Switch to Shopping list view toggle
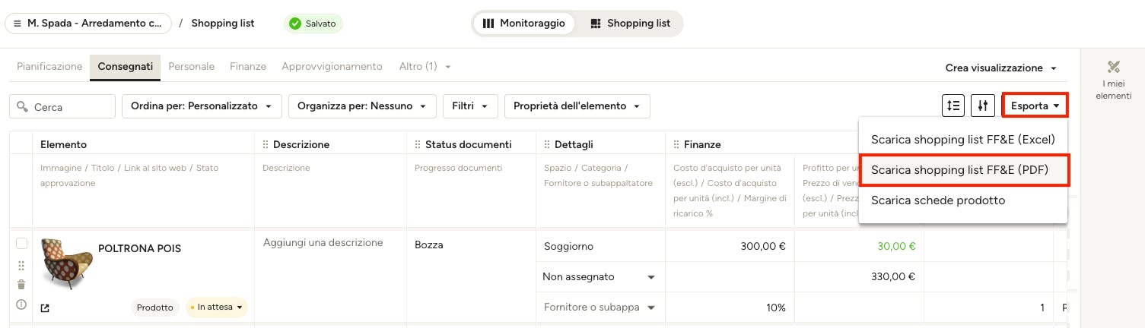Viewport: 1145px width, 328px height. (631, 24)
